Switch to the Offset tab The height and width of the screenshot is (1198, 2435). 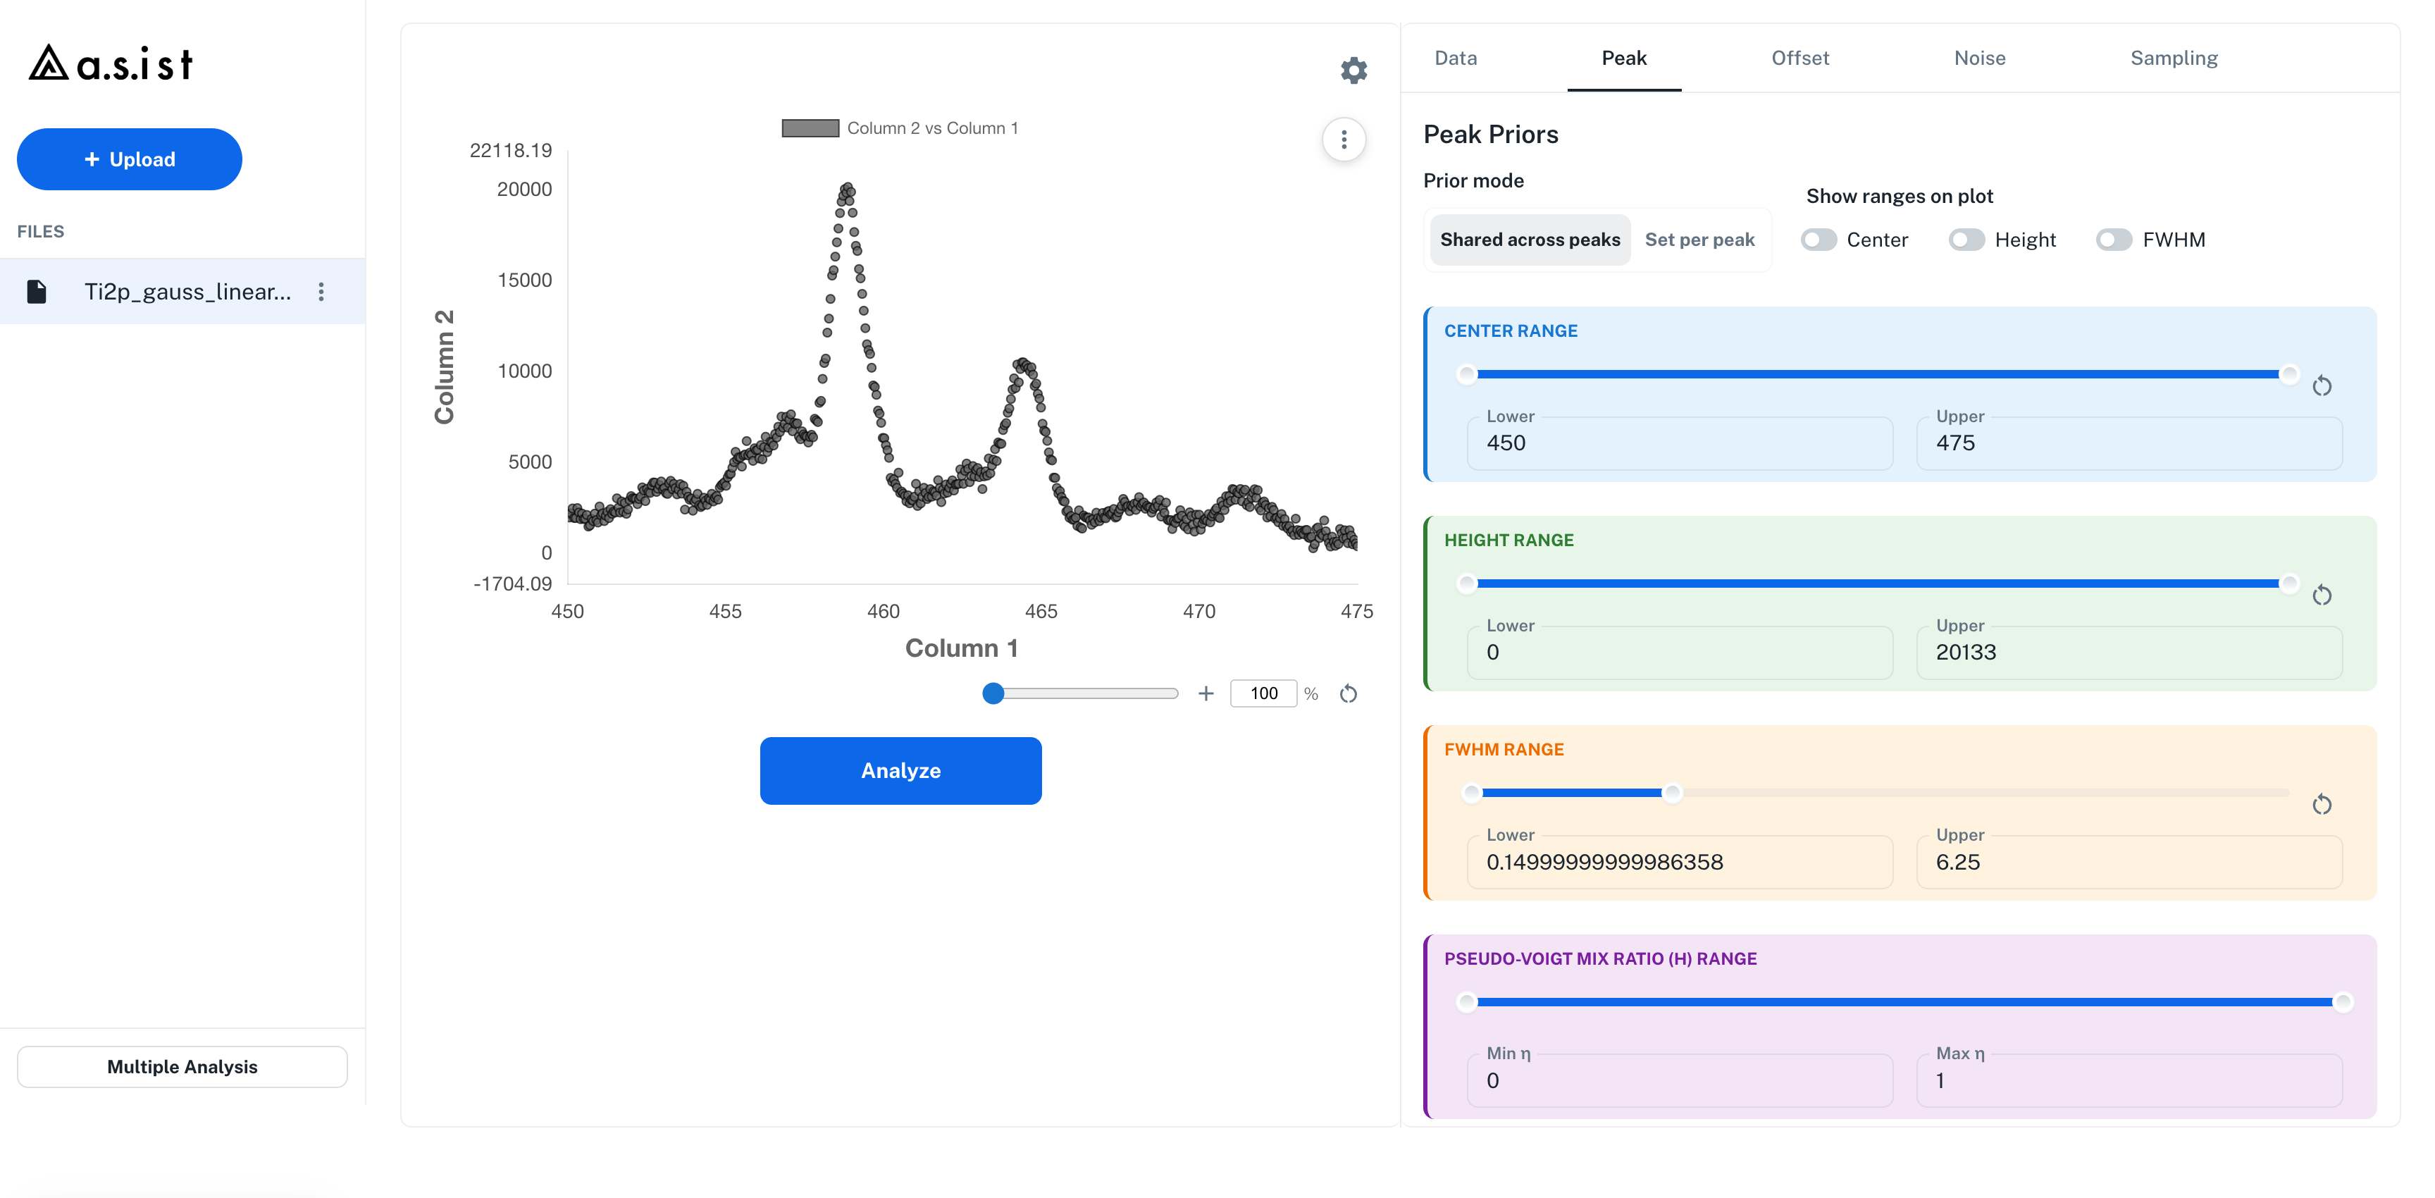(x=1799, y=58)
